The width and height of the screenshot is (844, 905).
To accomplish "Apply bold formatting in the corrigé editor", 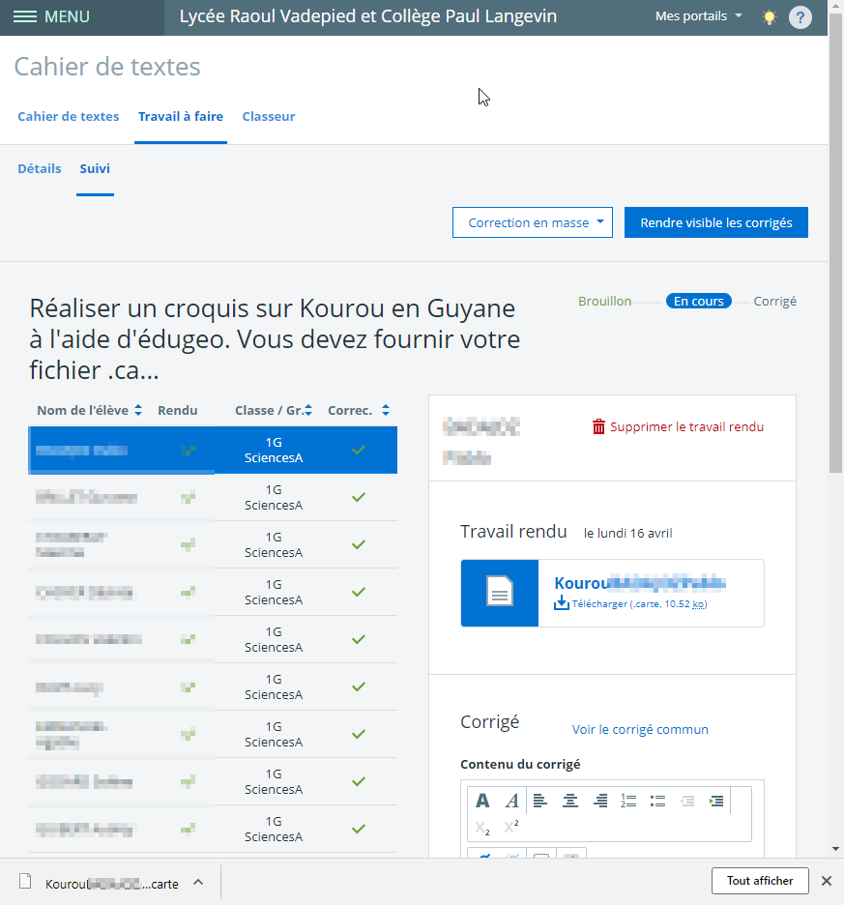I will click(482, 801).
